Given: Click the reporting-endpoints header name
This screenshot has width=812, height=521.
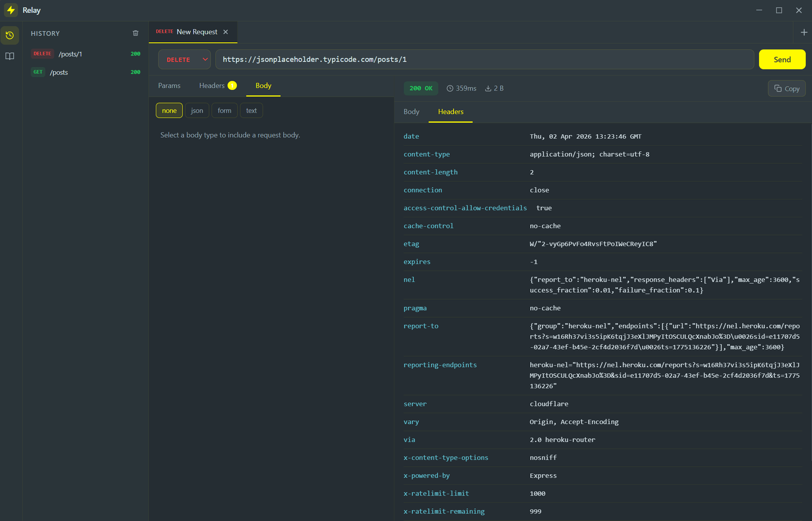Looking at the screenshot, I should coord(440,365).
